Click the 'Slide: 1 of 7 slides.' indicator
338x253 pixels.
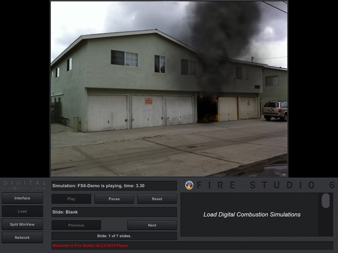click(114, 236)
